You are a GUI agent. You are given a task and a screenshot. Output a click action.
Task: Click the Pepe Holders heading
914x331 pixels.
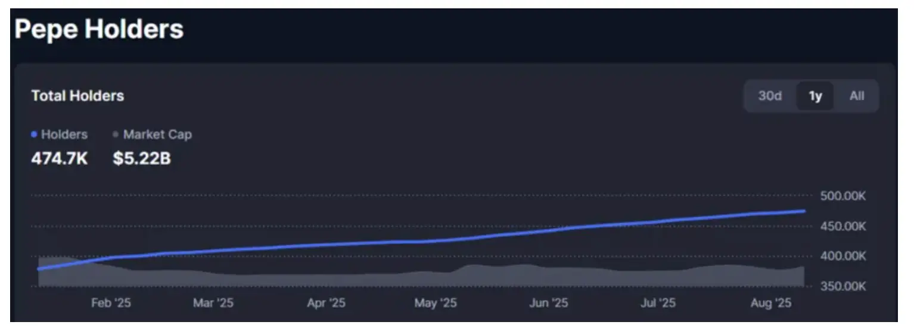point(99,29)
